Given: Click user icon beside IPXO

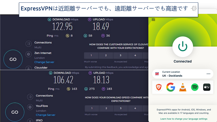Looking at the screenshot, I should pos(30,120).
